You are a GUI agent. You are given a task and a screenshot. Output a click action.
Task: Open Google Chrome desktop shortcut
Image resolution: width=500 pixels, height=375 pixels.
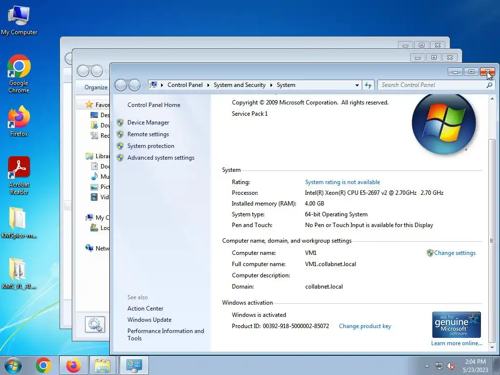tap(19, 74)
